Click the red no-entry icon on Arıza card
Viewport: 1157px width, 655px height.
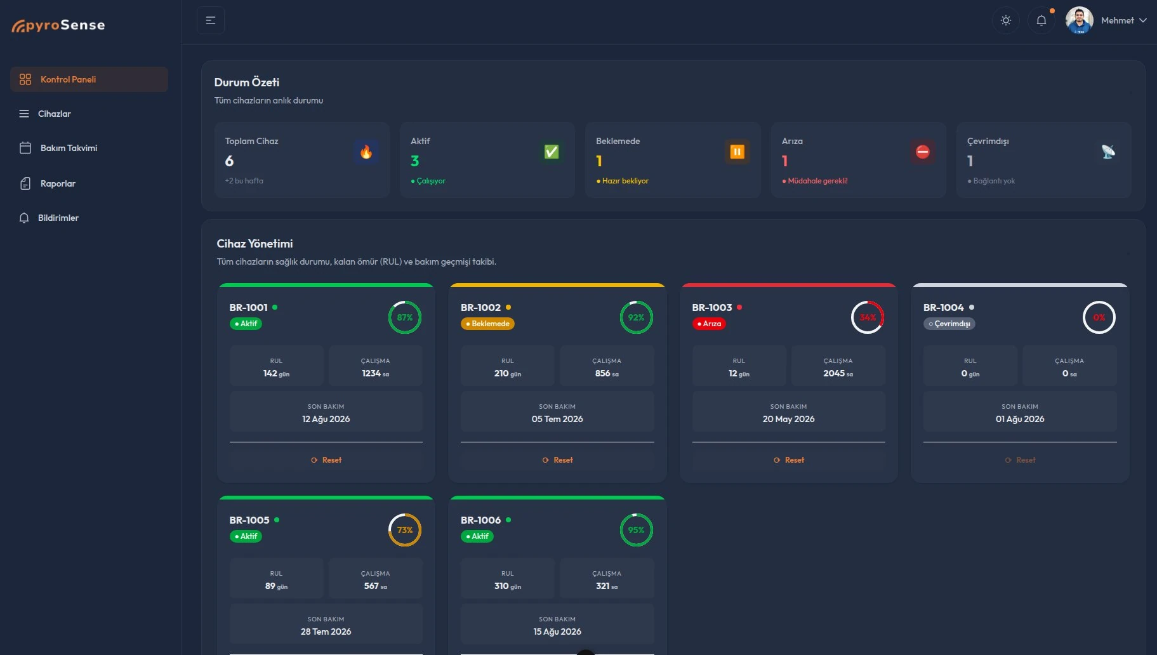click(923, 152)
